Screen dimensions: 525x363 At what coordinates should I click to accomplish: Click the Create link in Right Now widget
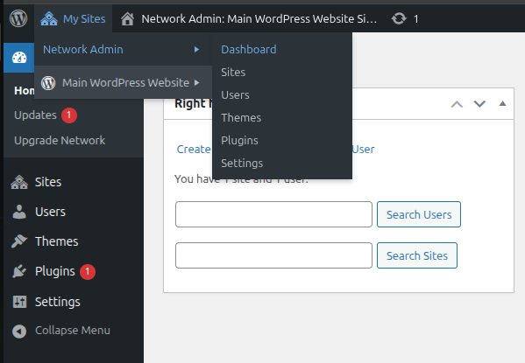point(194,149)
